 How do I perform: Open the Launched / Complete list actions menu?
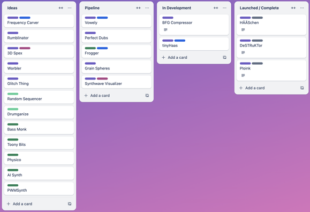(x=302, y=8)
